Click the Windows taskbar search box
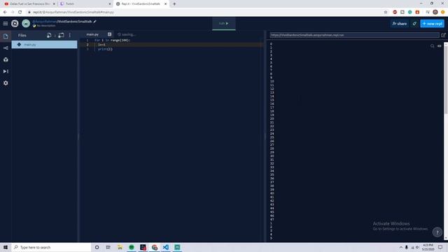 click(51, 247)
